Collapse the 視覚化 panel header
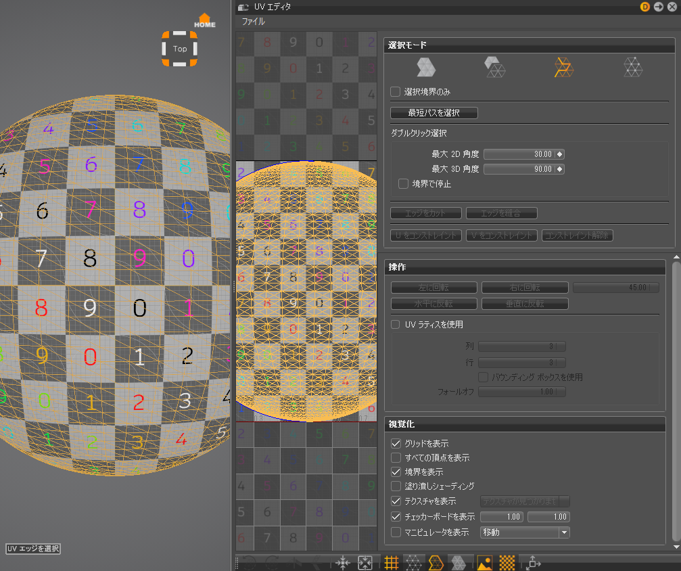Image resolution: width=681 pixels, height=571 pixels. [525, 425]
